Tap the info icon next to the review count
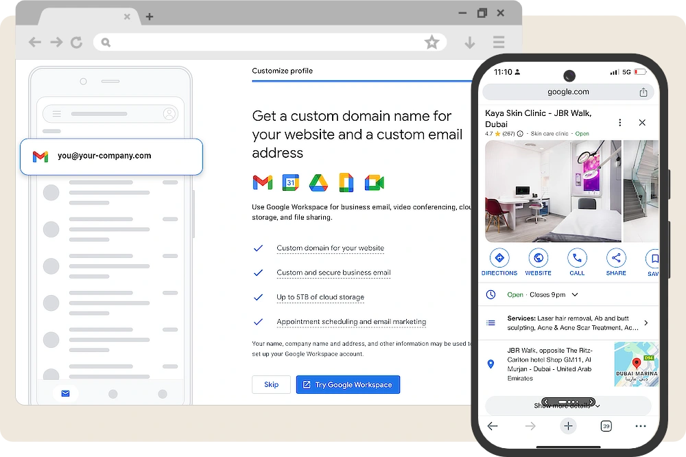Screen dimensions: 686x457 click(x=520, y=134)
